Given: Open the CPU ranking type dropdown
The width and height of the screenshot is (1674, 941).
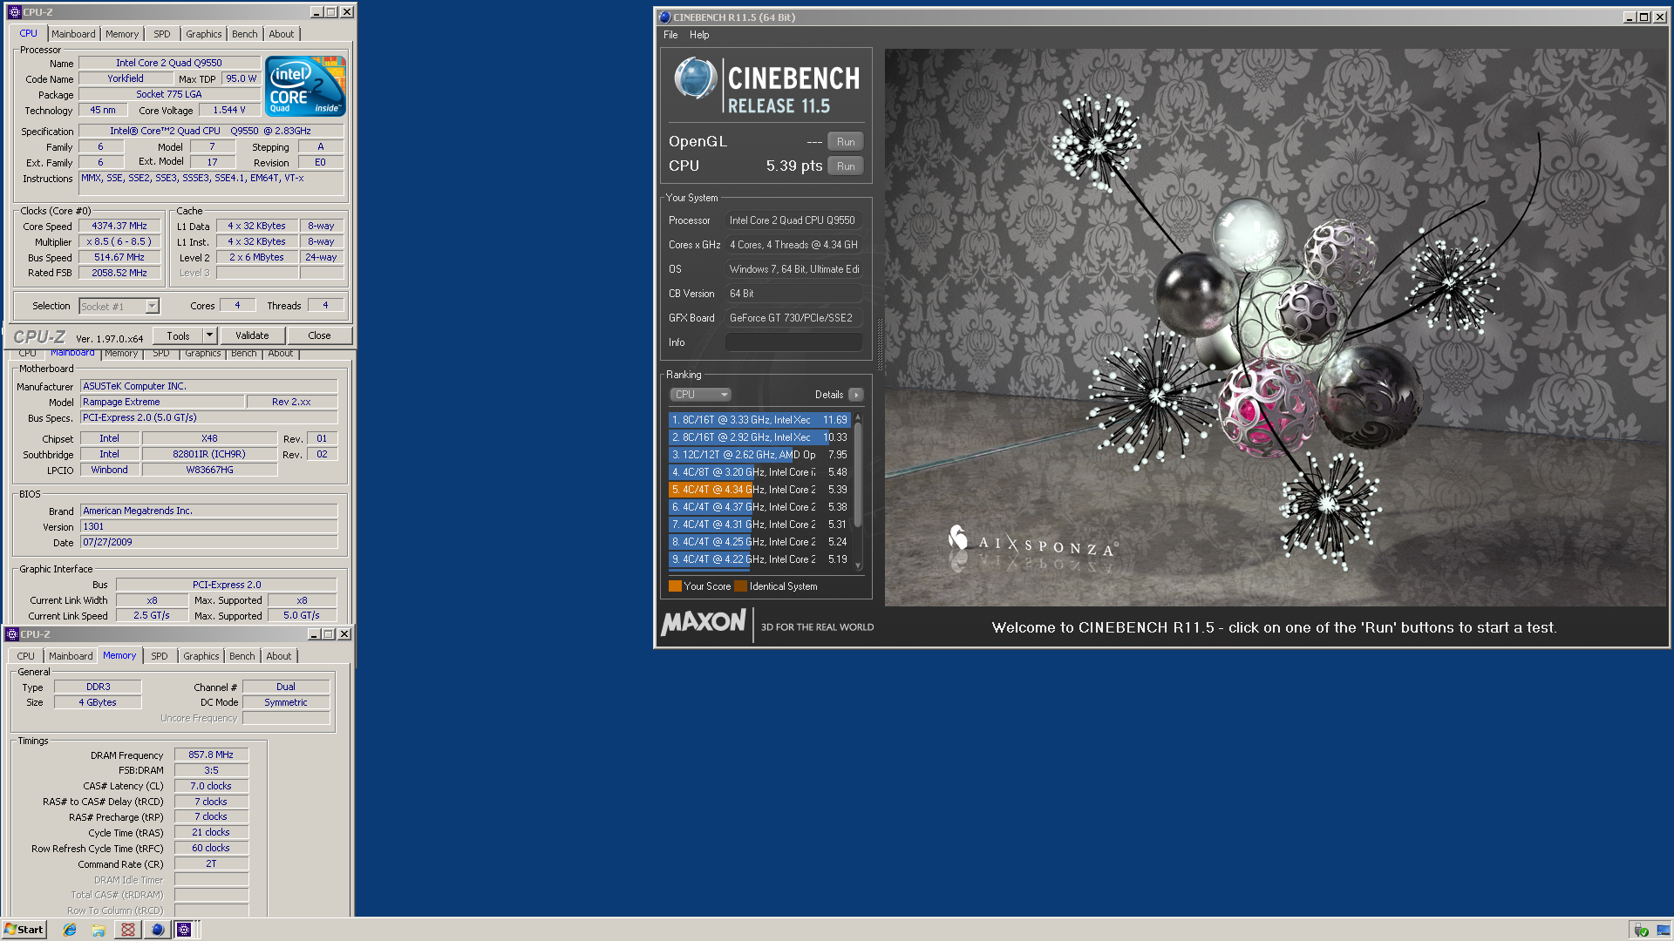Looking at the screenshot, I should click(x=701, y=395).
